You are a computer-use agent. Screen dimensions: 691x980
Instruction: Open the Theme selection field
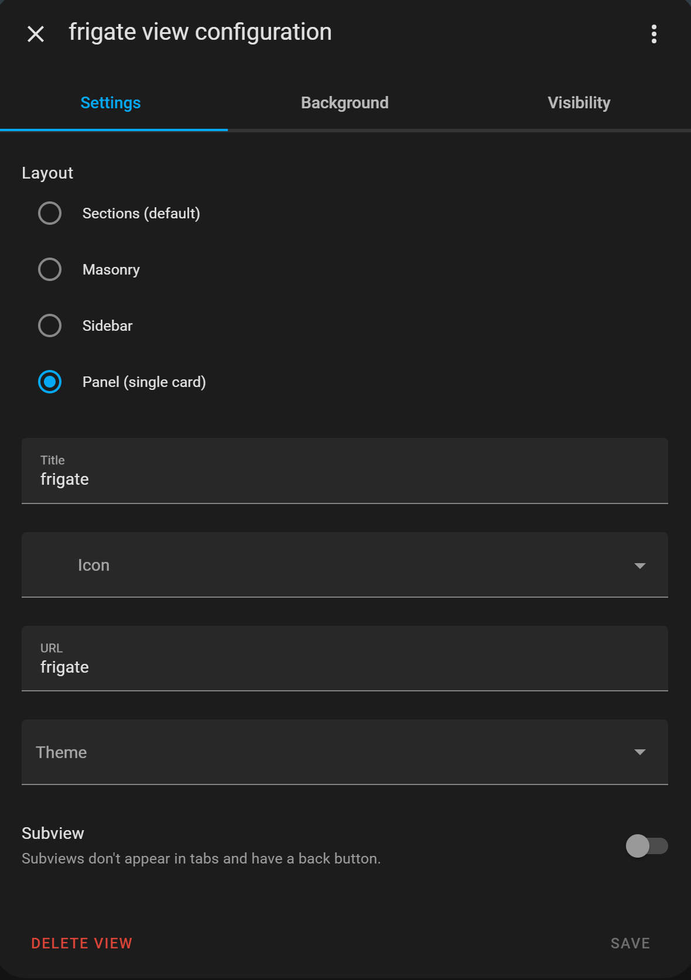click(x=345, y=752)
